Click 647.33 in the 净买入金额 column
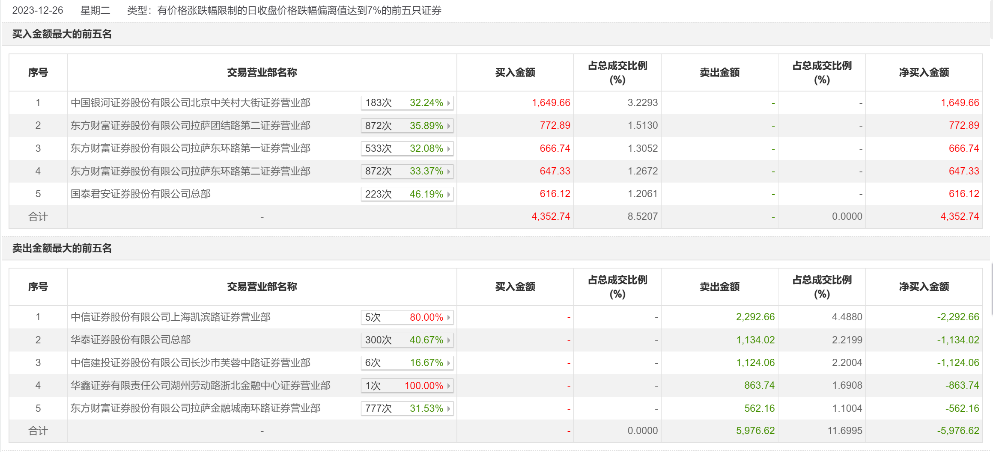Screen dimensions: 993x452 point(964,171)
